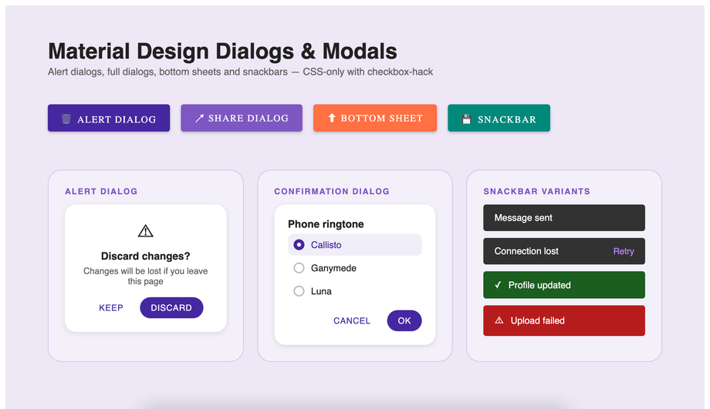This screenshot has width=710, height=409.
Task: Click the Message sent snackbar
Action: click(x=563, y=218)
